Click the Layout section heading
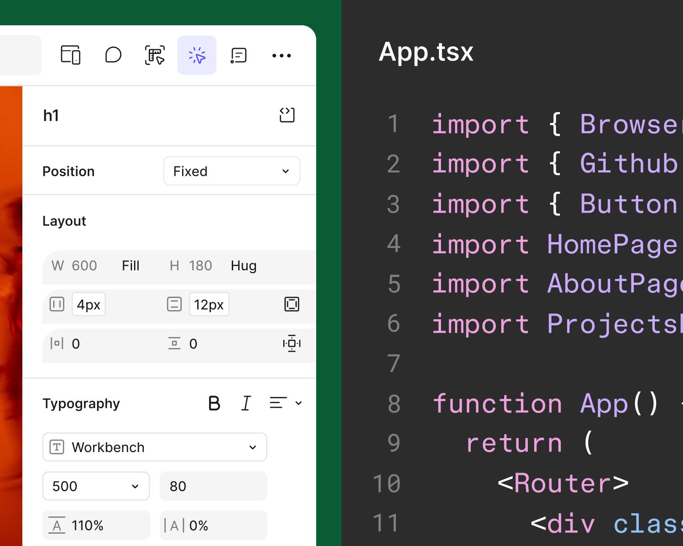 (64, 221)
